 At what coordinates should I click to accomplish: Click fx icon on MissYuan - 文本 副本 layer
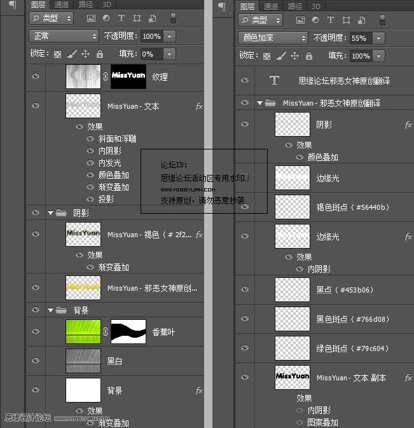point(408,378)
